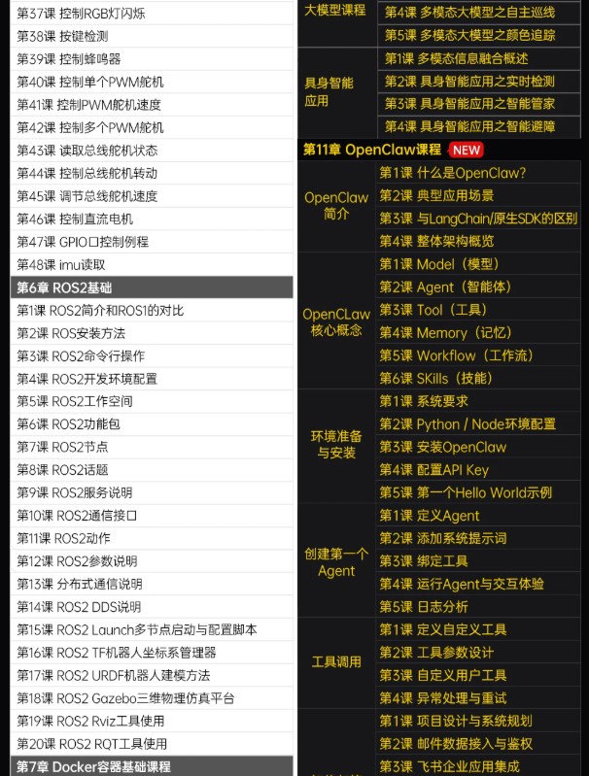
Task: Select row 第43课 读取总线舵机状态
Action: click(152, 150)
